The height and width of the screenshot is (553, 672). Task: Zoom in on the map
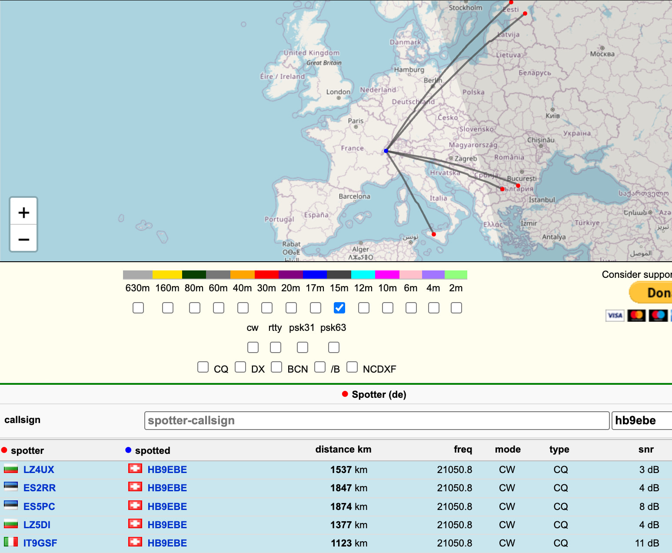click(x=24, y=212)
